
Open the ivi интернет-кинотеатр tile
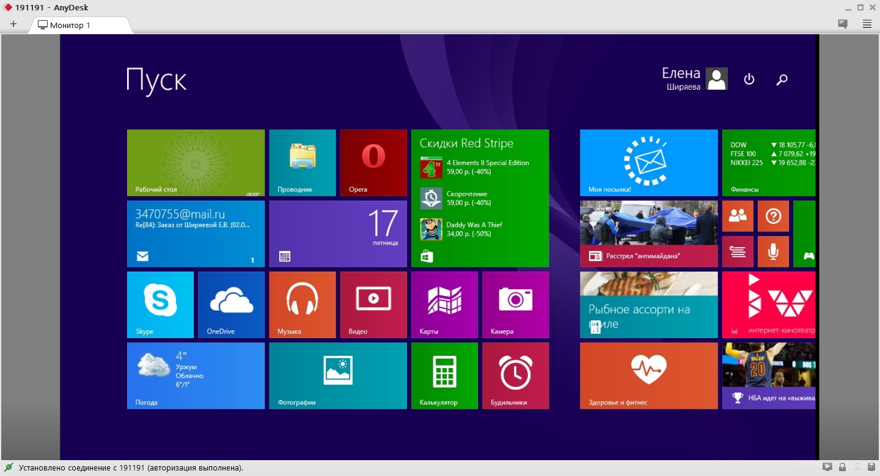pos(769,305)
